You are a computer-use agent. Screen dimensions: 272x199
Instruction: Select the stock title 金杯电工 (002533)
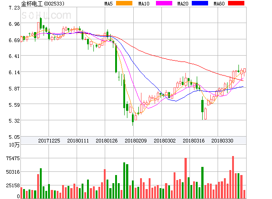pos(43,4)
